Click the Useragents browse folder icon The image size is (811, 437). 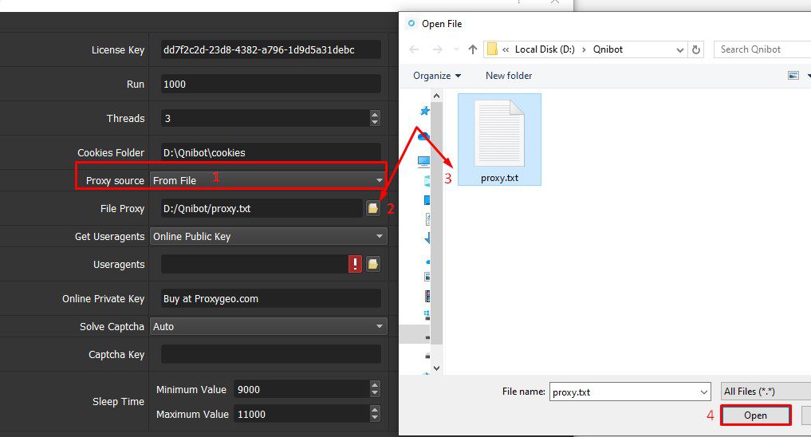(x=372, y=265)
